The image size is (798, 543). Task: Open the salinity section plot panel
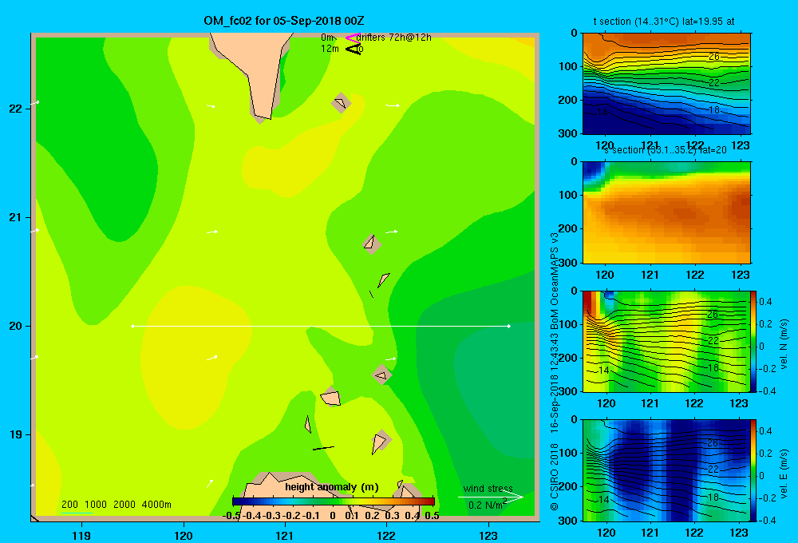pyautogui.click(x=666, y=212)
